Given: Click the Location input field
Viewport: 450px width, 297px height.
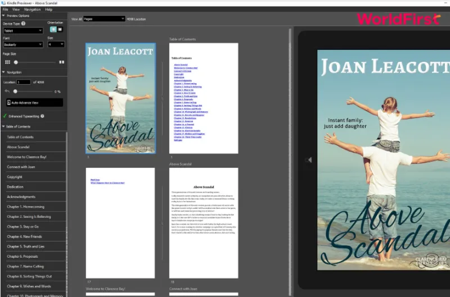Looking at the screenshot, I should pyautogui.click(x=24, y=82).
